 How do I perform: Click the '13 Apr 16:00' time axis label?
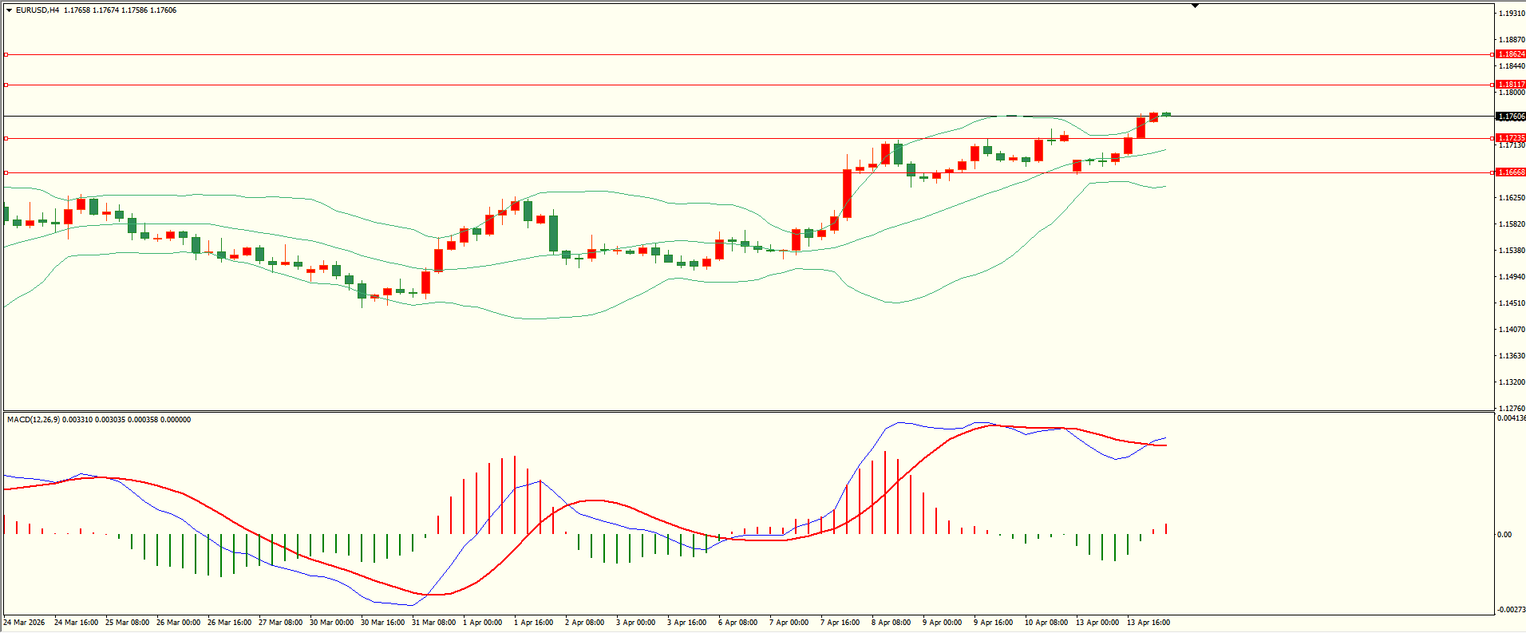coord(1148,623)
